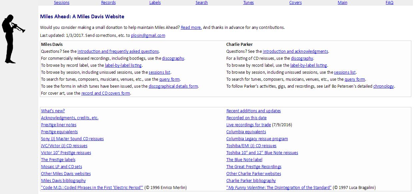This screenshot has width=414, height=194.
Task: Open Miles Davis 'Introduction and frequently asked questions'
Action: [x=118, y=51]
